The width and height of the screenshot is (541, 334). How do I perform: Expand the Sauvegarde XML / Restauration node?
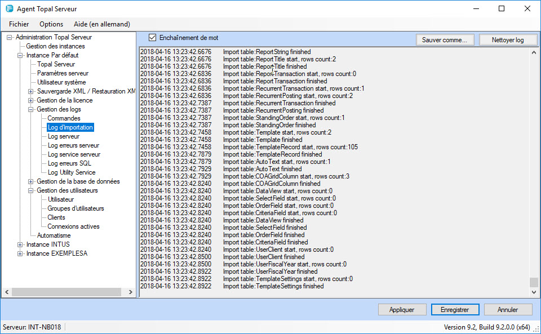tap(31, 92)
